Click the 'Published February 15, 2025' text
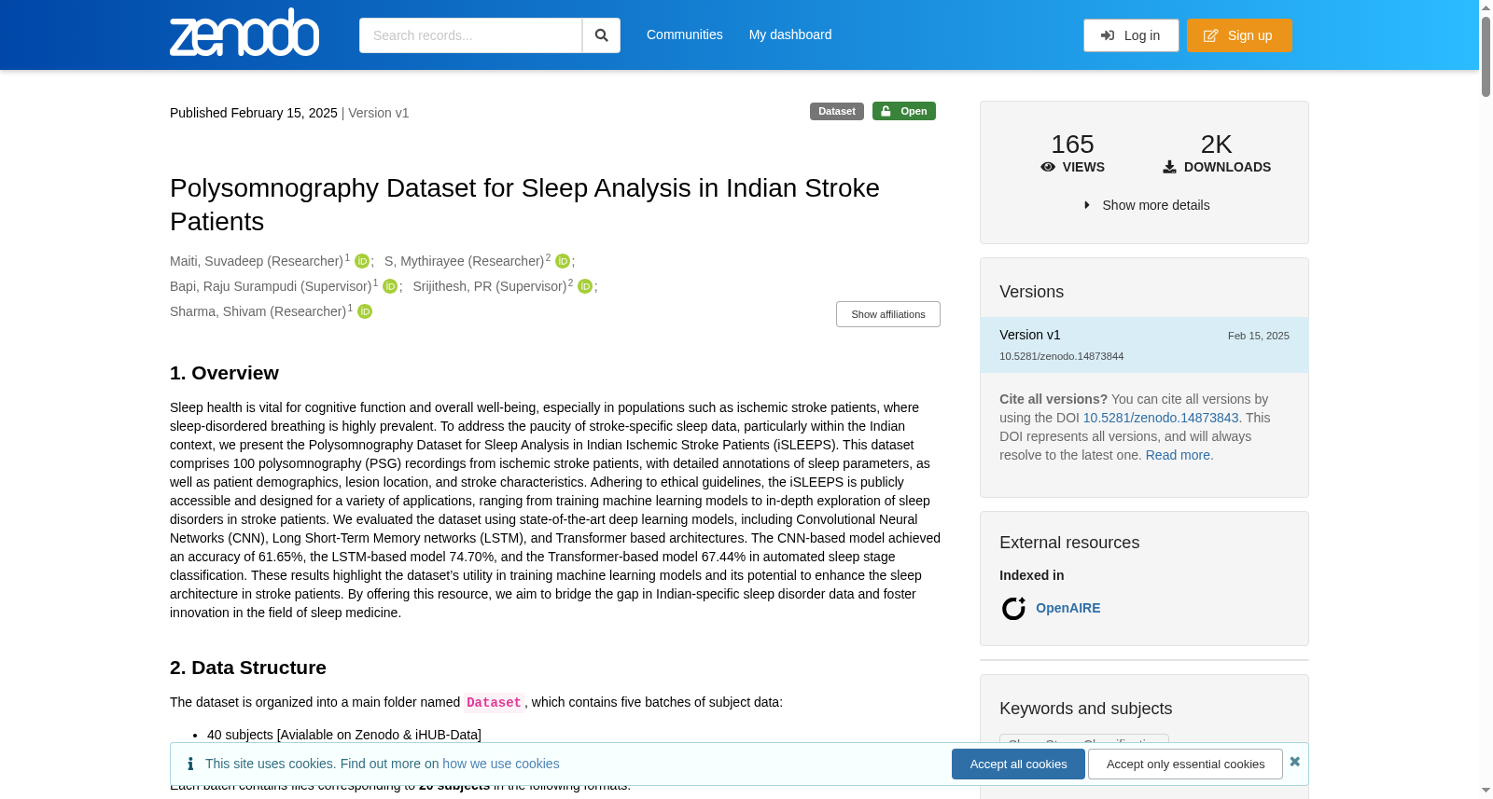The width and height of the screenshot is (1493, 799). click(254, 113)
